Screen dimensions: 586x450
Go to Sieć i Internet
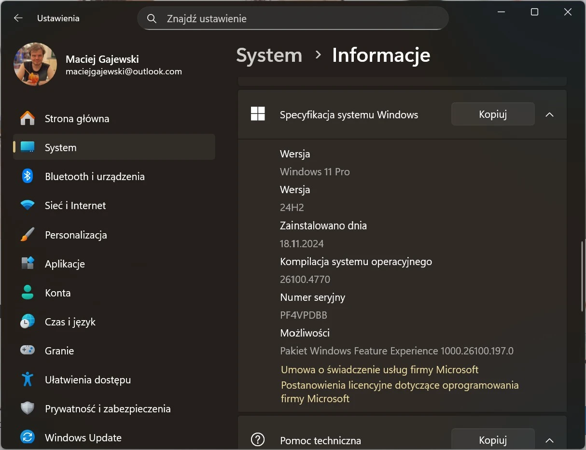114,205
